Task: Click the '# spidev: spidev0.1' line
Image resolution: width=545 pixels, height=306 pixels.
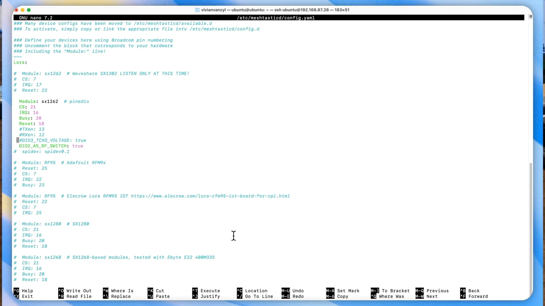Action: (41, 152)
